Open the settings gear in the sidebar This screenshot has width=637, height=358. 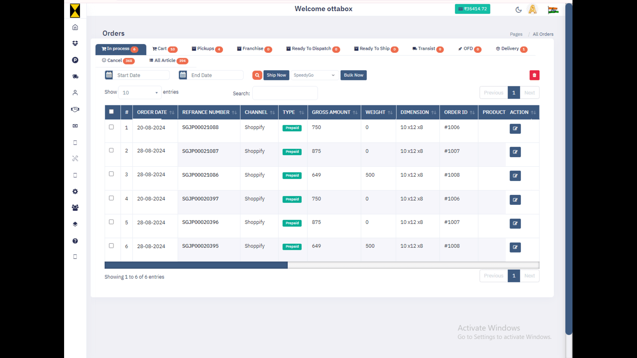[x=75, y=191]
